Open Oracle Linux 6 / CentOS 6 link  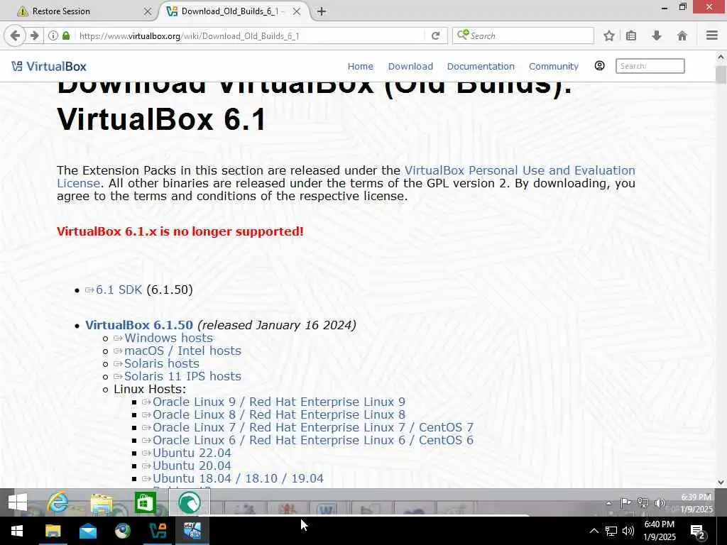coord(313,440)
